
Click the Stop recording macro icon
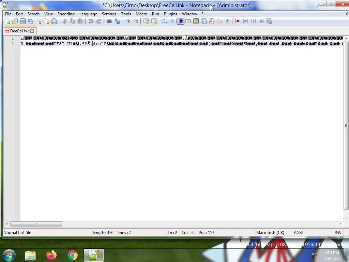245,21
